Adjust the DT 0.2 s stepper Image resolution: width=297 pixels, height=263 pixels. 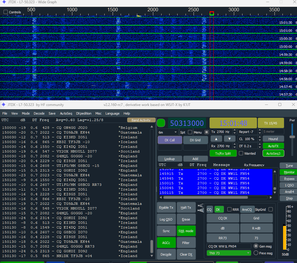coord(260,146)
